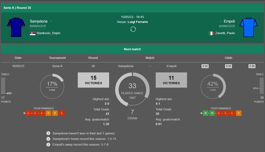This screenshot has height=152, width=265.
Task: Click the first W badge in Empoli performance
Action: [205, 113]
